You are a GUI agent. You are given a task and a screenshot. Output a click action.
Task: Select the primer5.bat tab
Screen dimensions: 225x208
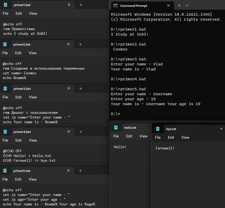pos(43,171)
